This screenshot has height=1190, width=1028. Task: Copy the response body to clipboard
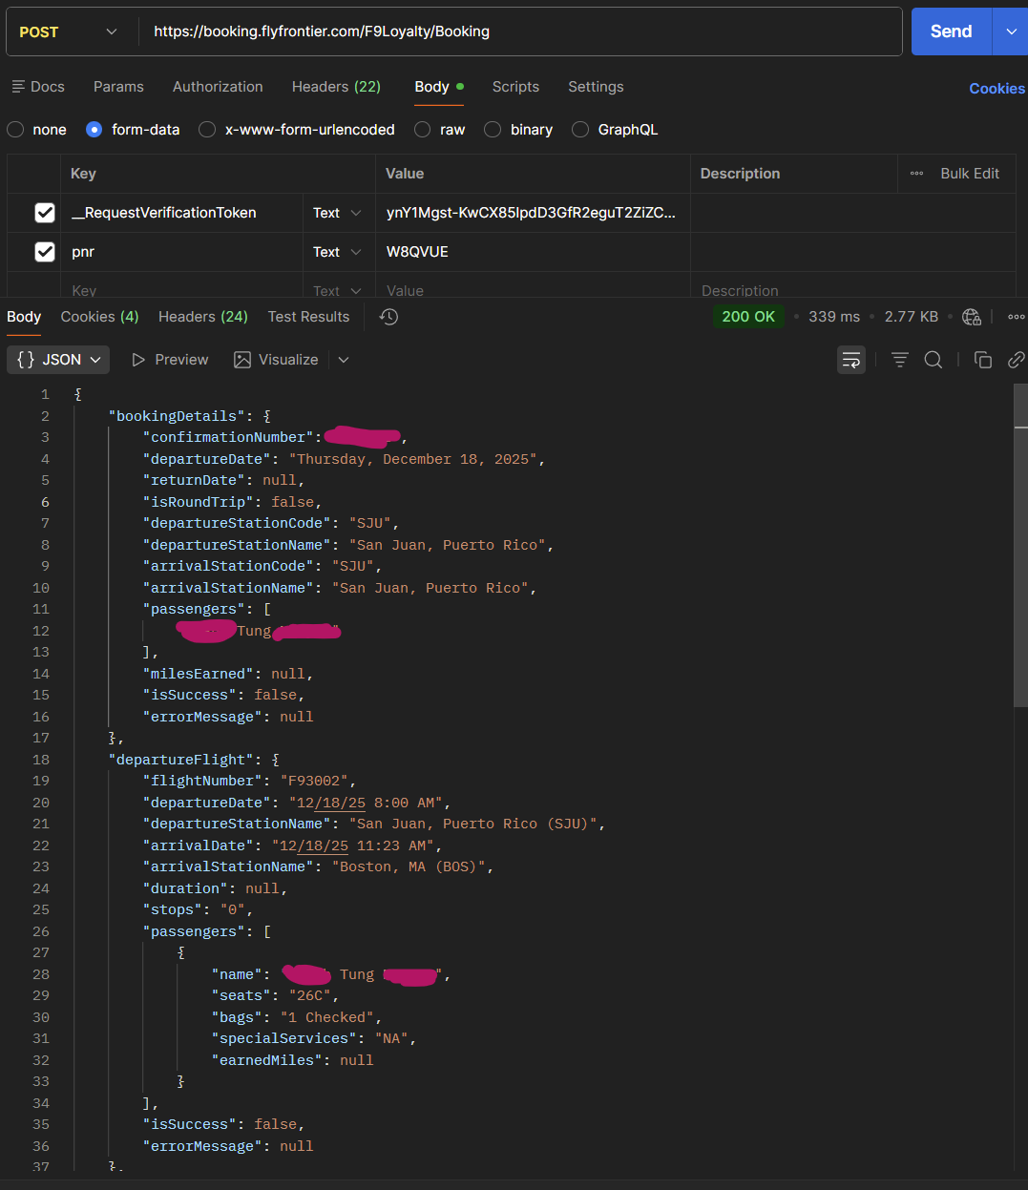point(982,360)
